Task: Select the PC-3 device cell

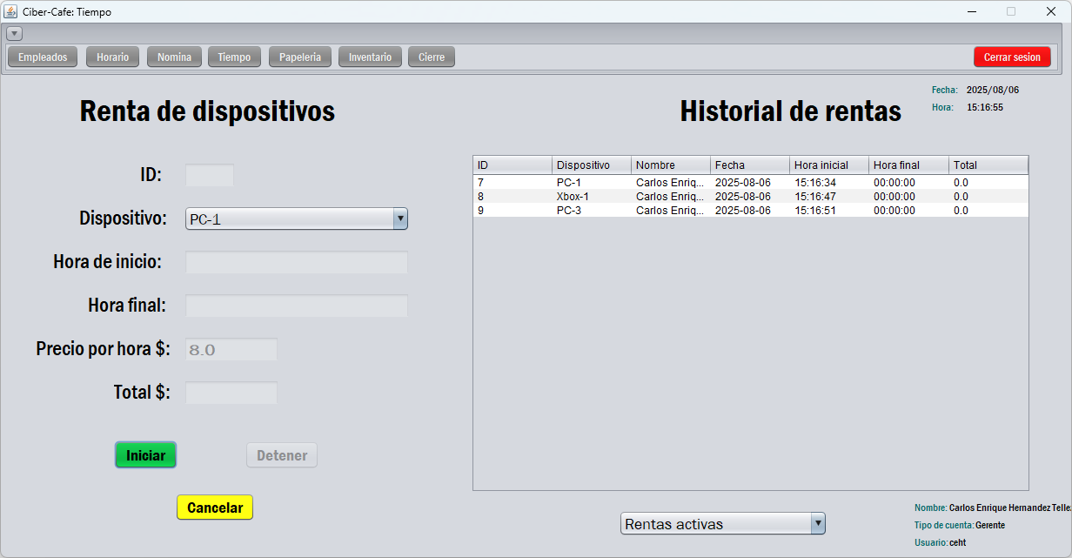Action: point(592,211)
